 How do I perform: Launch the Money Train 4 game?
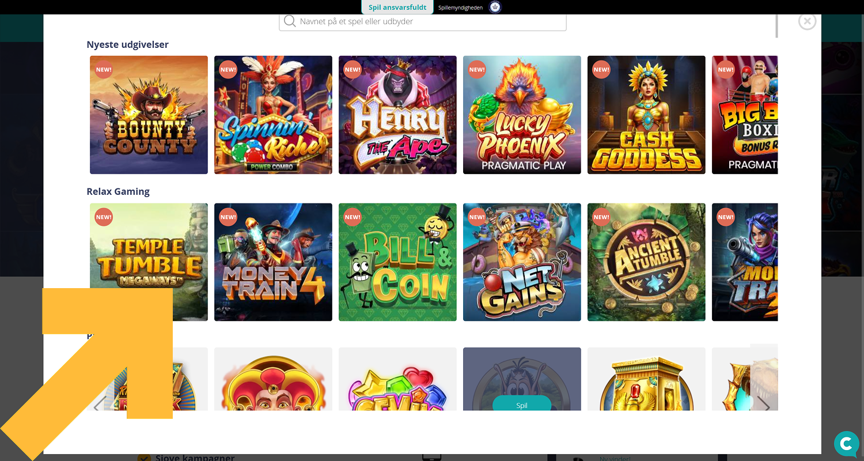273,262
